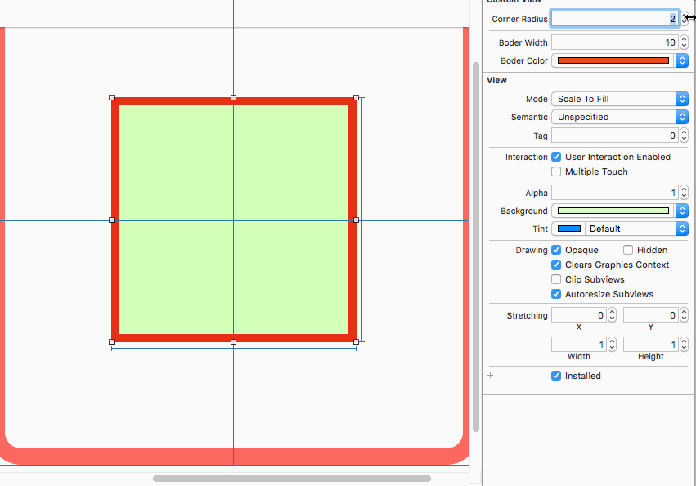Click the Stretching X input field
The height and width of the screenshot is (486, 696).
pos(579,315)
